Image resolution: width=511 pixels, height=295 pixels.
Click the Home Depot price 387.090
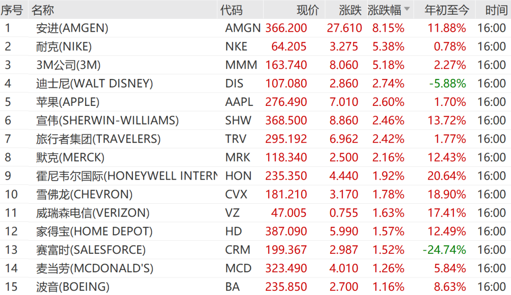(x=286, y=231)
